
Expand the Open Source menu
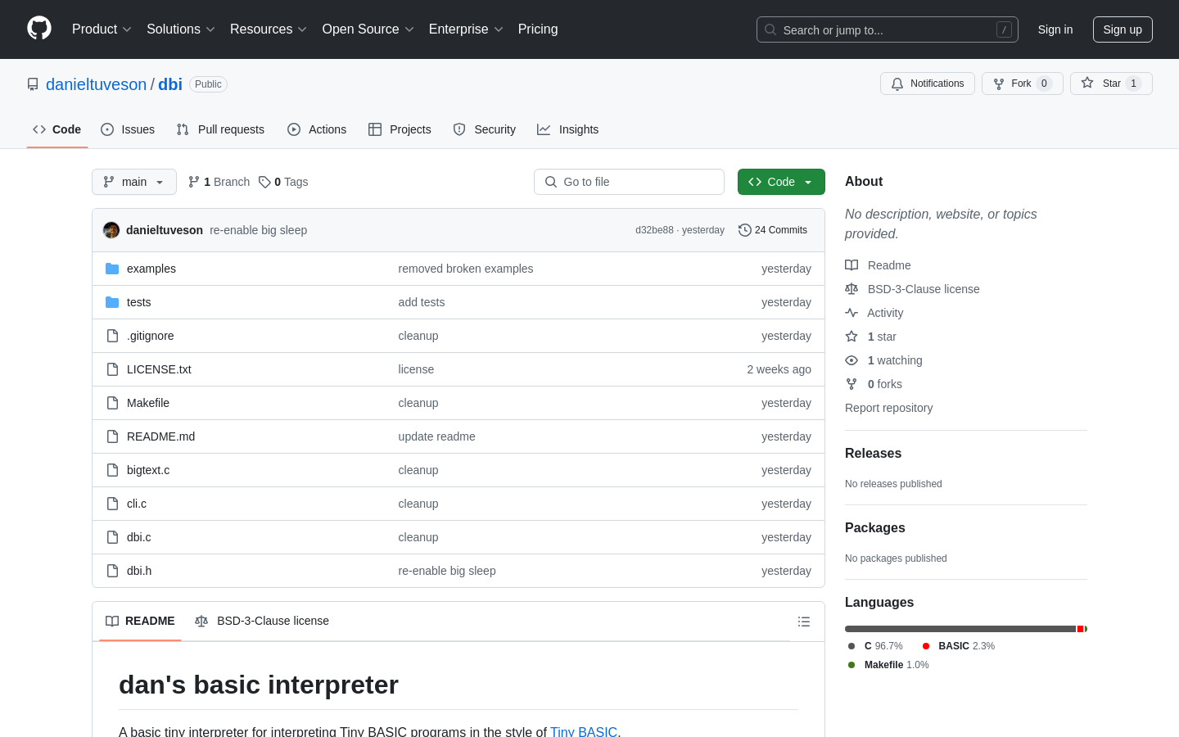pyautogui.click(x=368, y=29)
